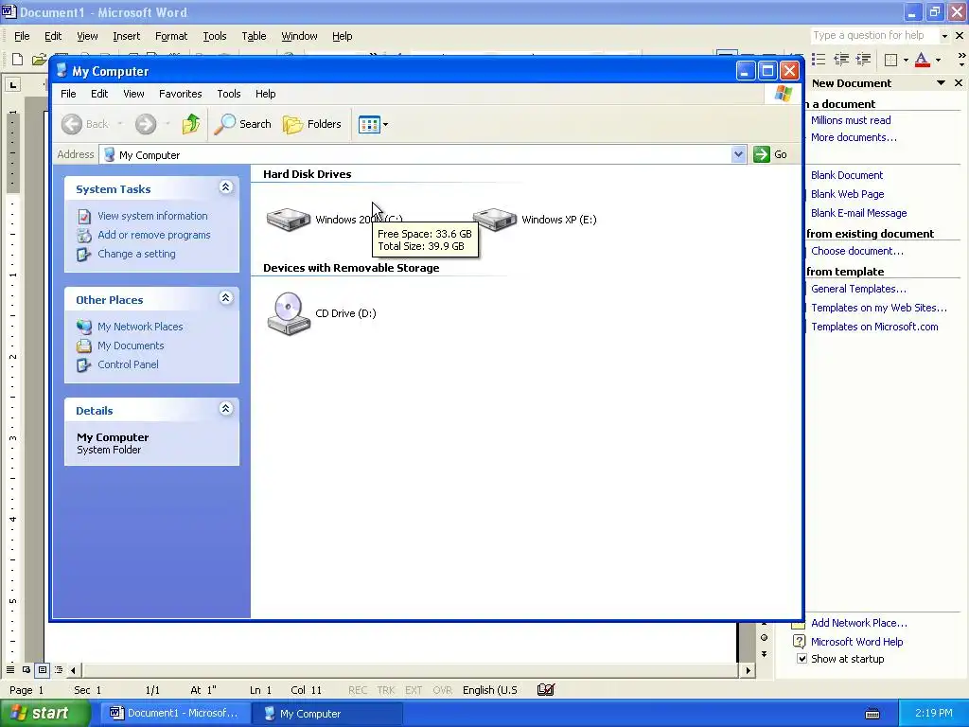Open the Table menu in Word
Viewport: 969px width, 727px height.
click(x=254, y=37)
